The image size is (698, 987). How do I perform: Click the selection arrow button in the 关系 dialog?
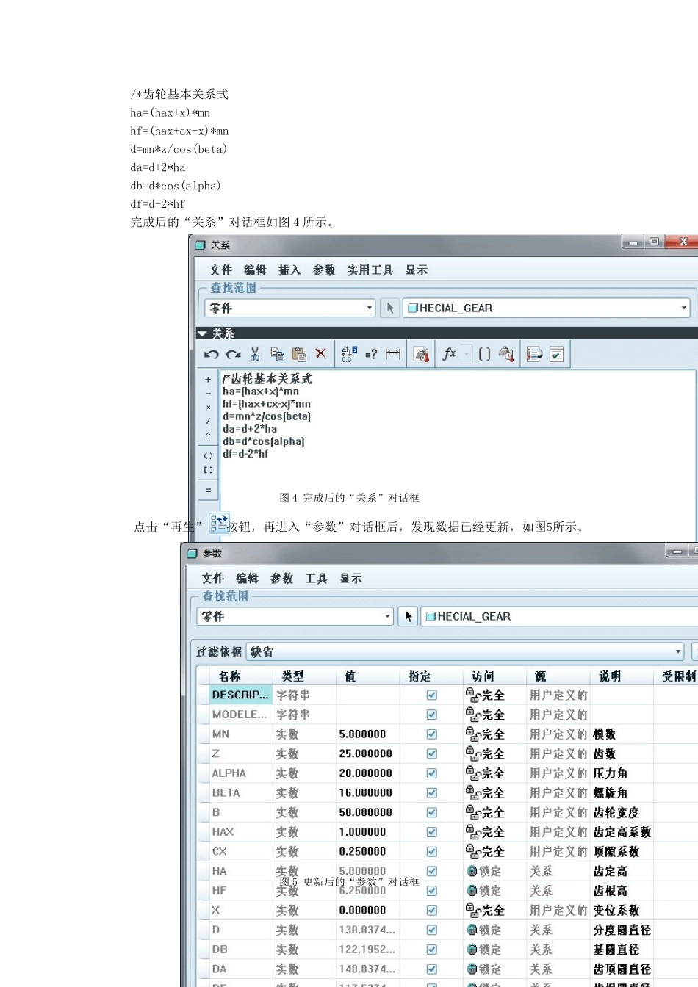click(x=390, y=308)
